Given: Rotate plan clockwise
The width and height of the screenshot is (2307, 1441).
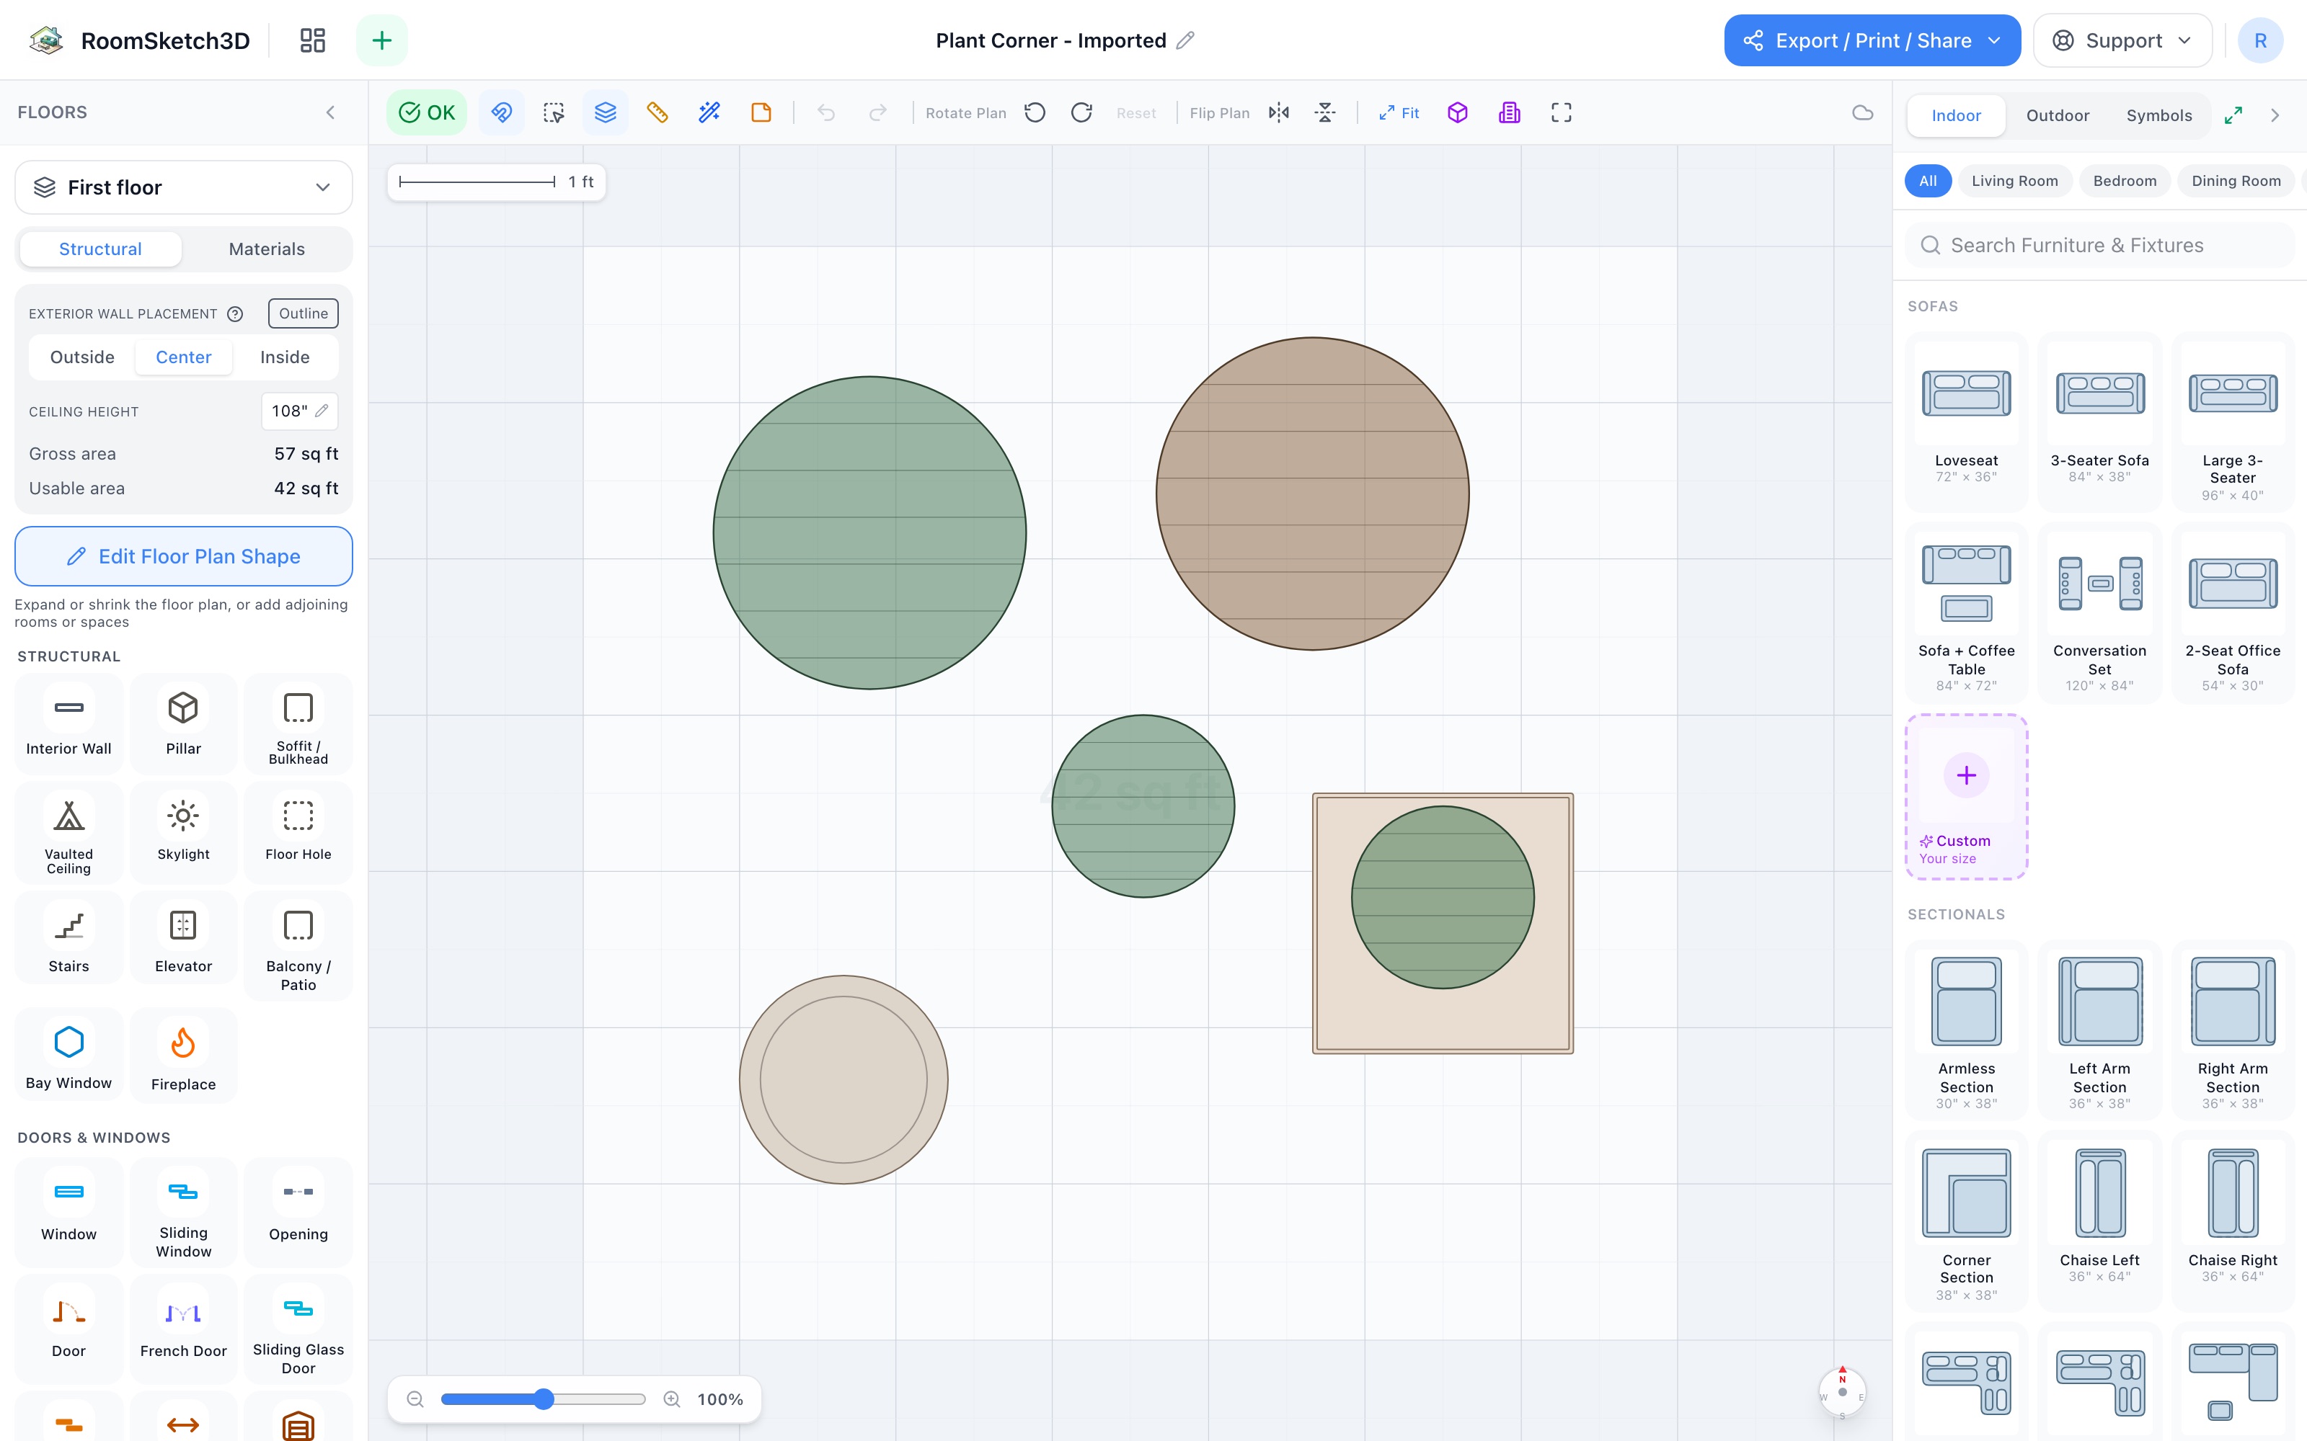Looking at the screenshot, I should click(x=1082, y=112).
